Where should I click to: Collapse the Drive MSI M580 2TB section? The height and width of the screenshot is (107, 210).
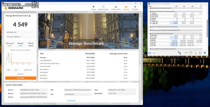point(149,34)
